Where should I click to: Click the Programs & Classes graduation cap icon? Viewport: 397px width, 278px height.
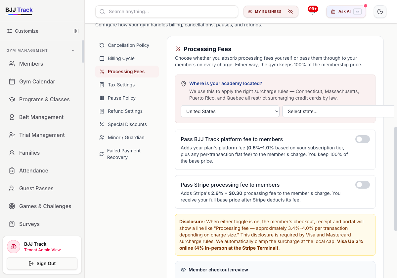12,99
